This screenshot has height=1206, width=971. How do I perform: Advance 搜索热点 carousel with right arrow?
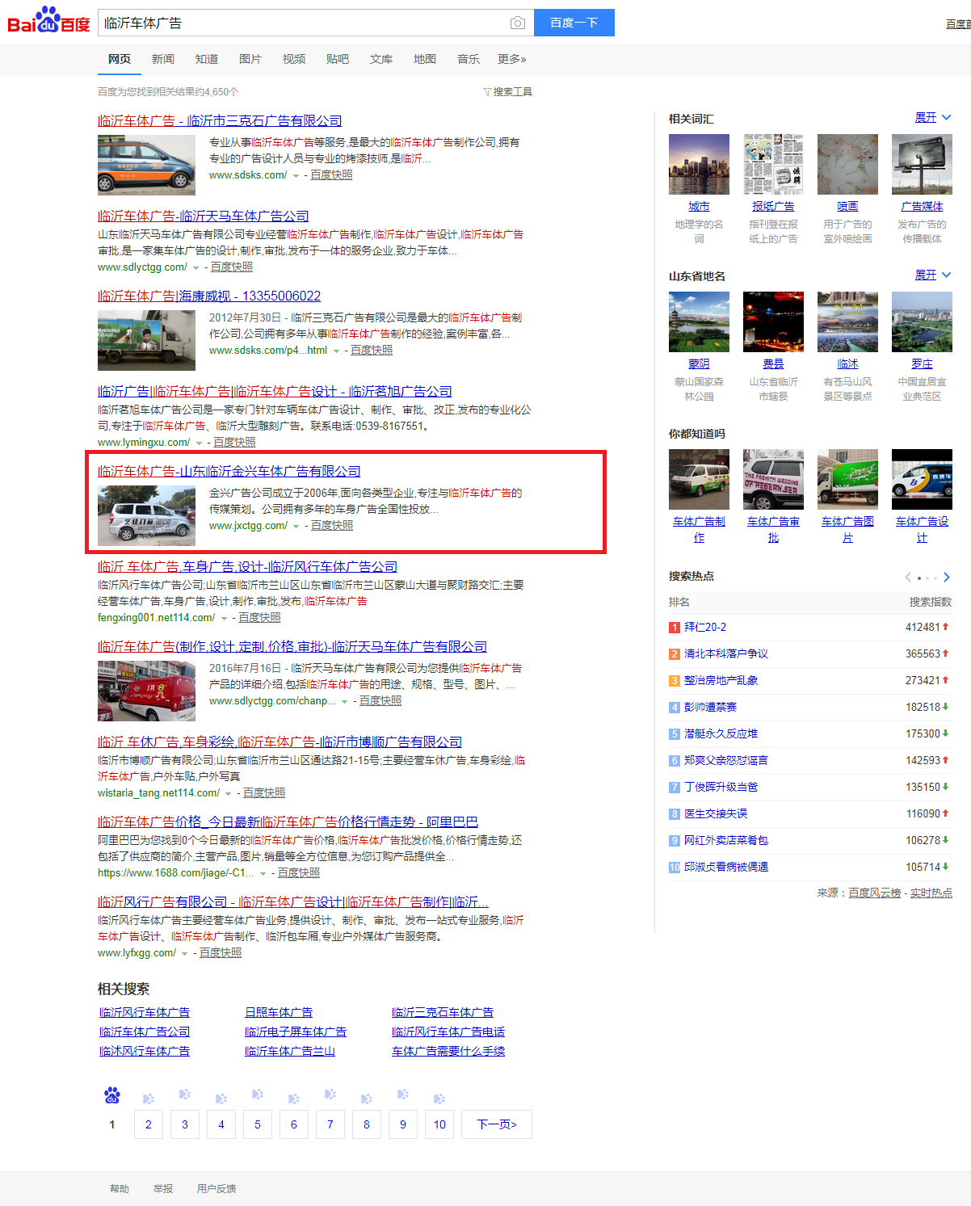coord(947,578)
